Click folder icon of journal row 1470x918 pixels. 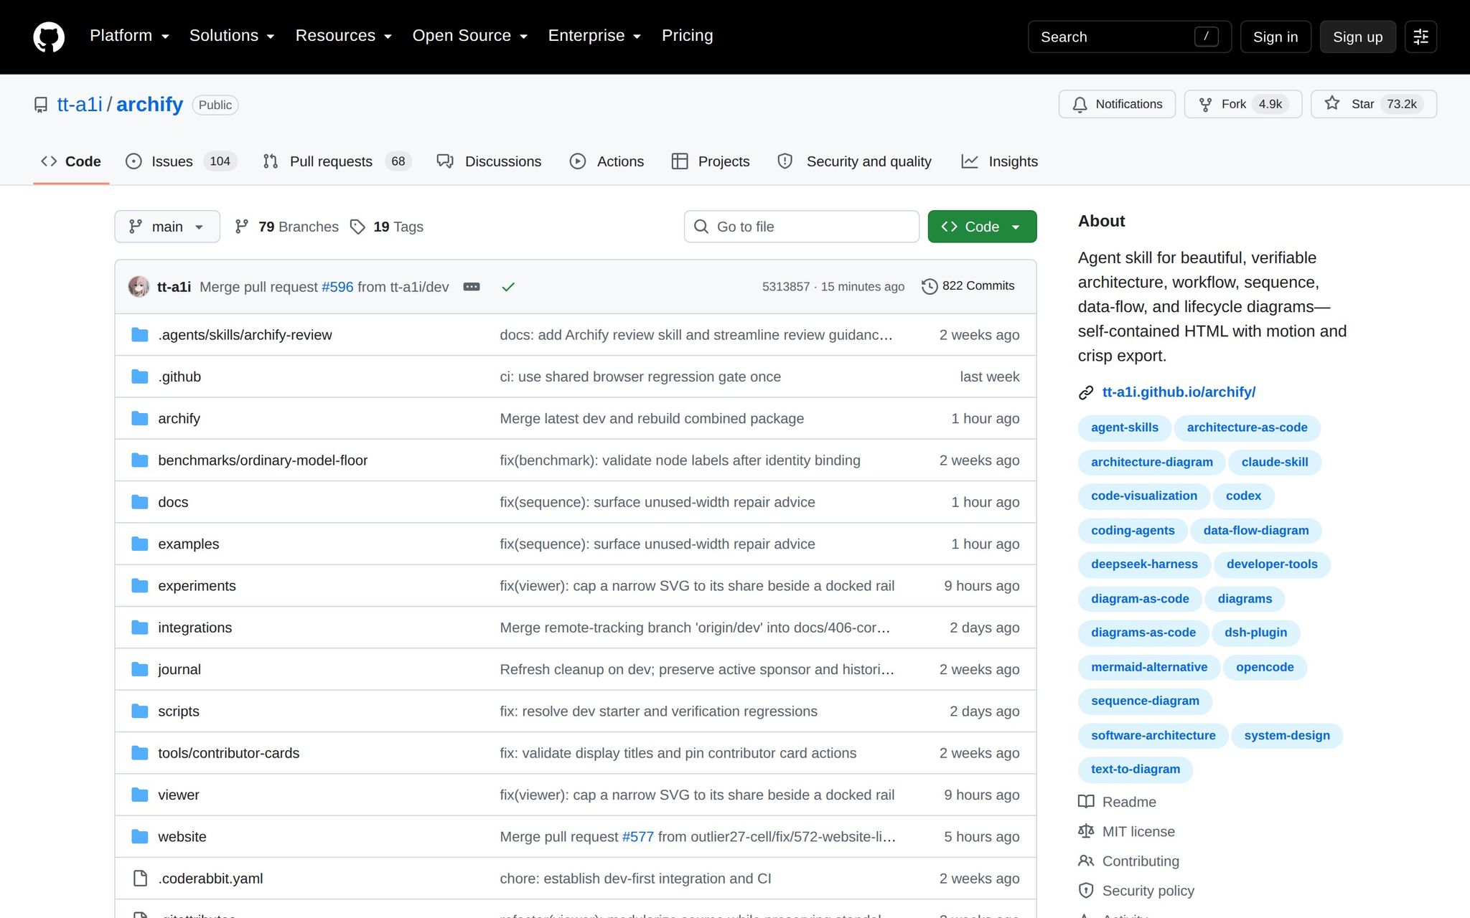tap(140, 669)
